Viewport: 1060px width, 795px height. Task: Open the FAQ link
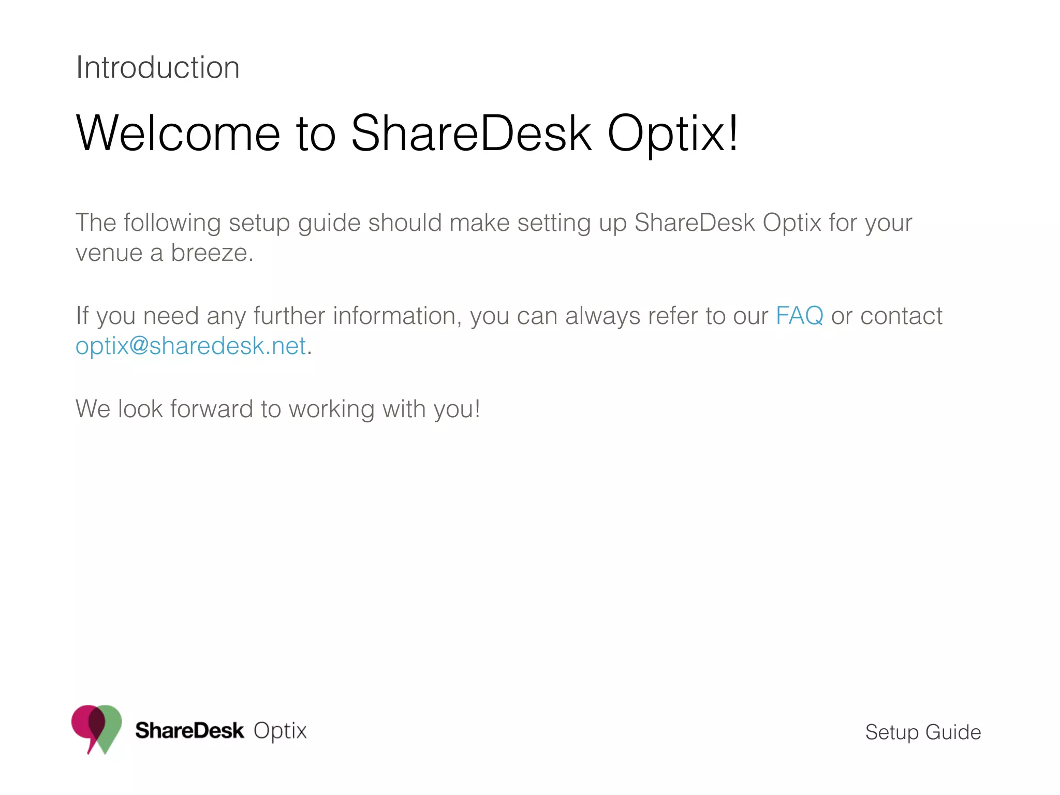tap(799, 316)
